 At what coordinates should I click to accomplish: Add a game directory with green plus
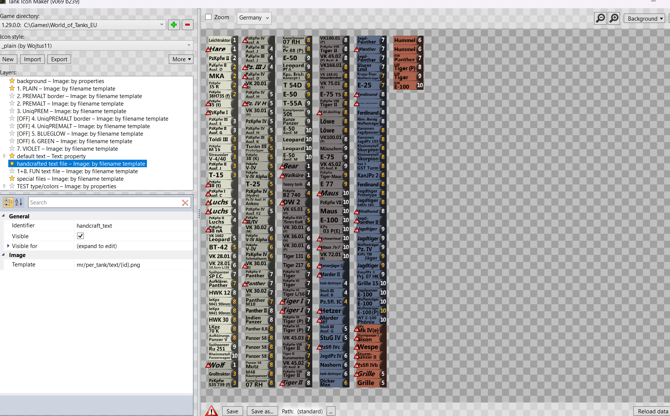coord(174,25)
